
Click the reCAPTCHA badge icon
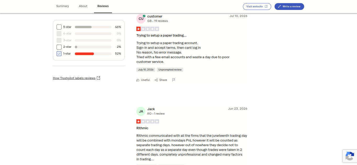tap(350, 156)
